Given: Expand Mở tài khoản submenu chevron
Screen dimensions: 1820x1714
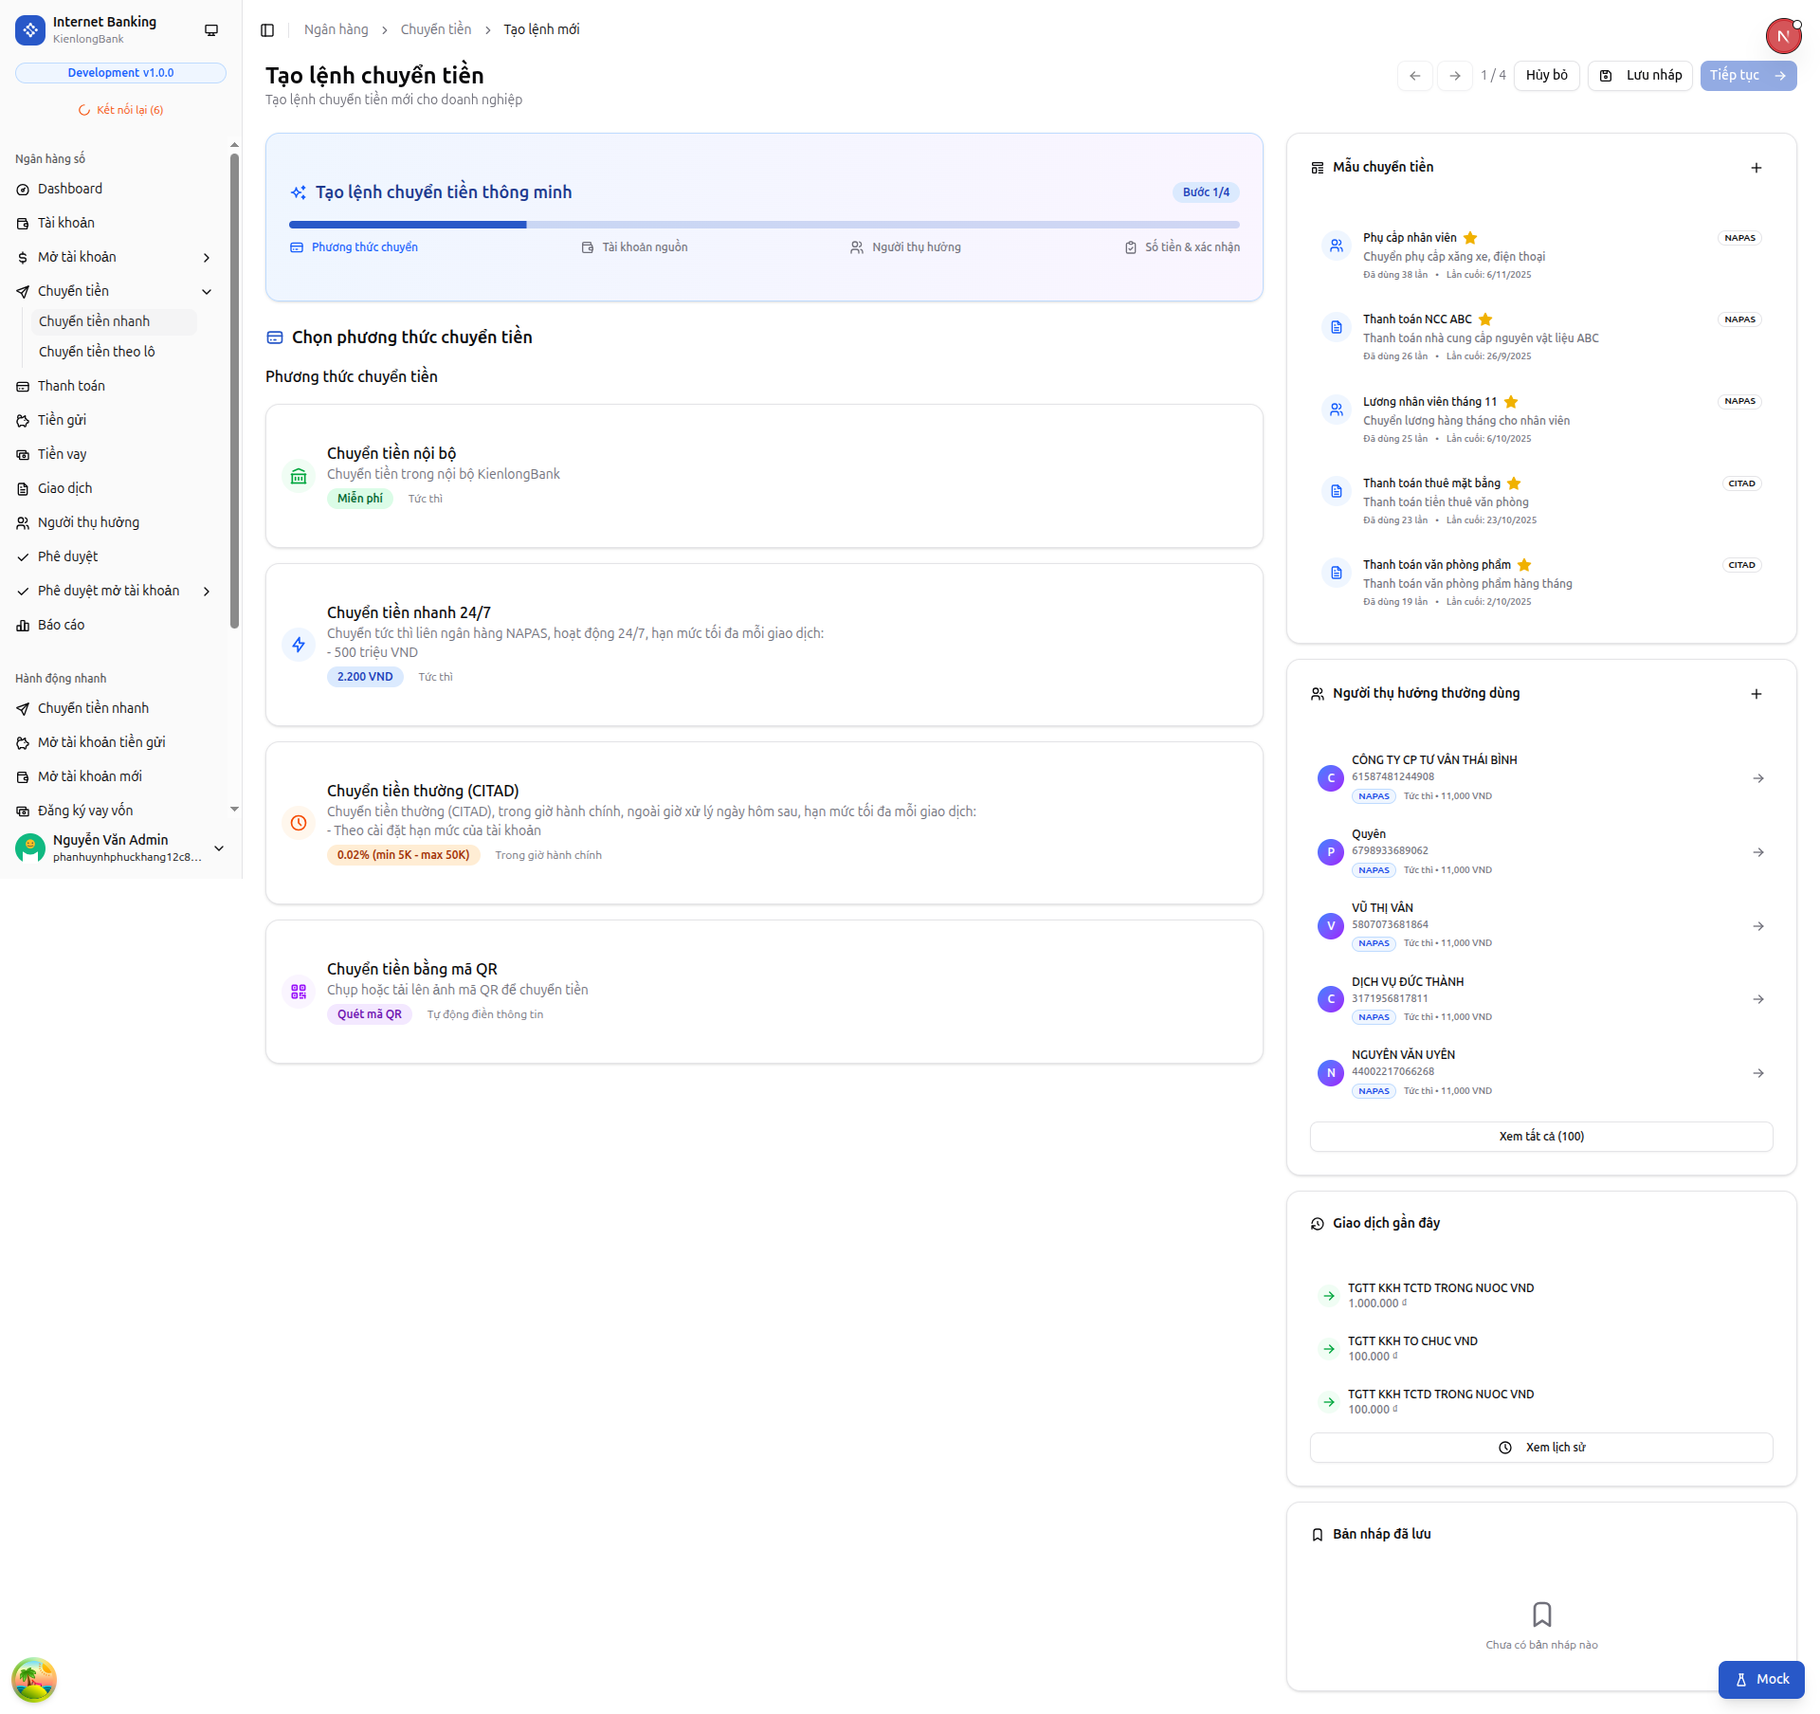Looking at the screenshot, I should tap(207, 258).
